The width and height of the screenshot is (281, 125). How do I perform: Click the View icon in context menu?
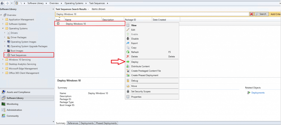(128, 25)
